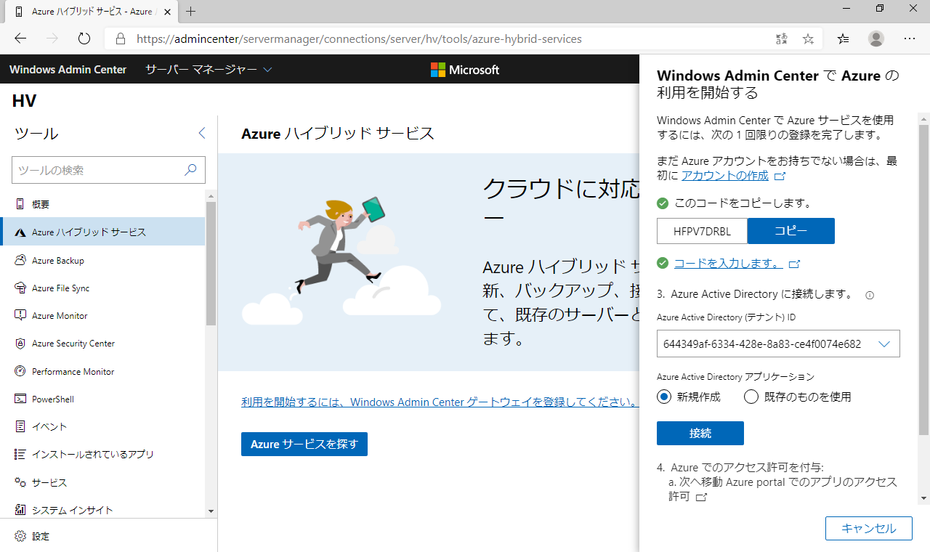Image resolution: width=930 pixels, height=552 pixels.
Task: Click the browser back arrow
Action: click(x=20, y=38)
